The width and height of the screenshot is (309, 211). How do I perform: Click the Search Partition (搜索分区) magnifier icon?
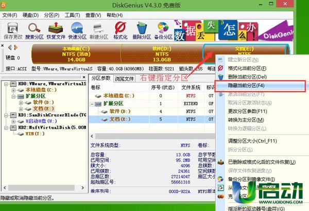pyautogui.click(x=35, y=31)
